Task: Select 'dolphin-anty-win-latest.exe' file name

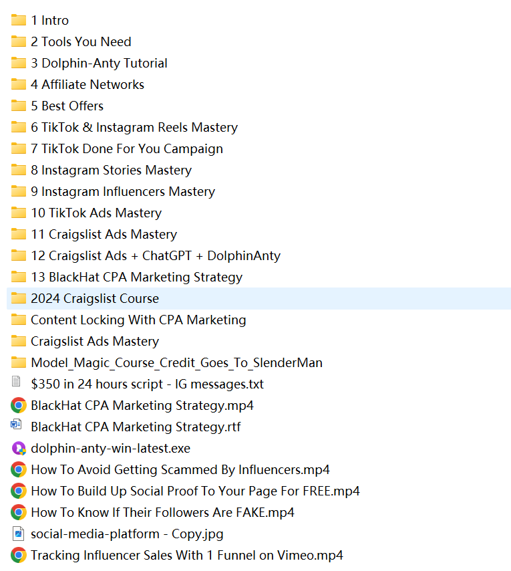Action: (x=111, y=449)
